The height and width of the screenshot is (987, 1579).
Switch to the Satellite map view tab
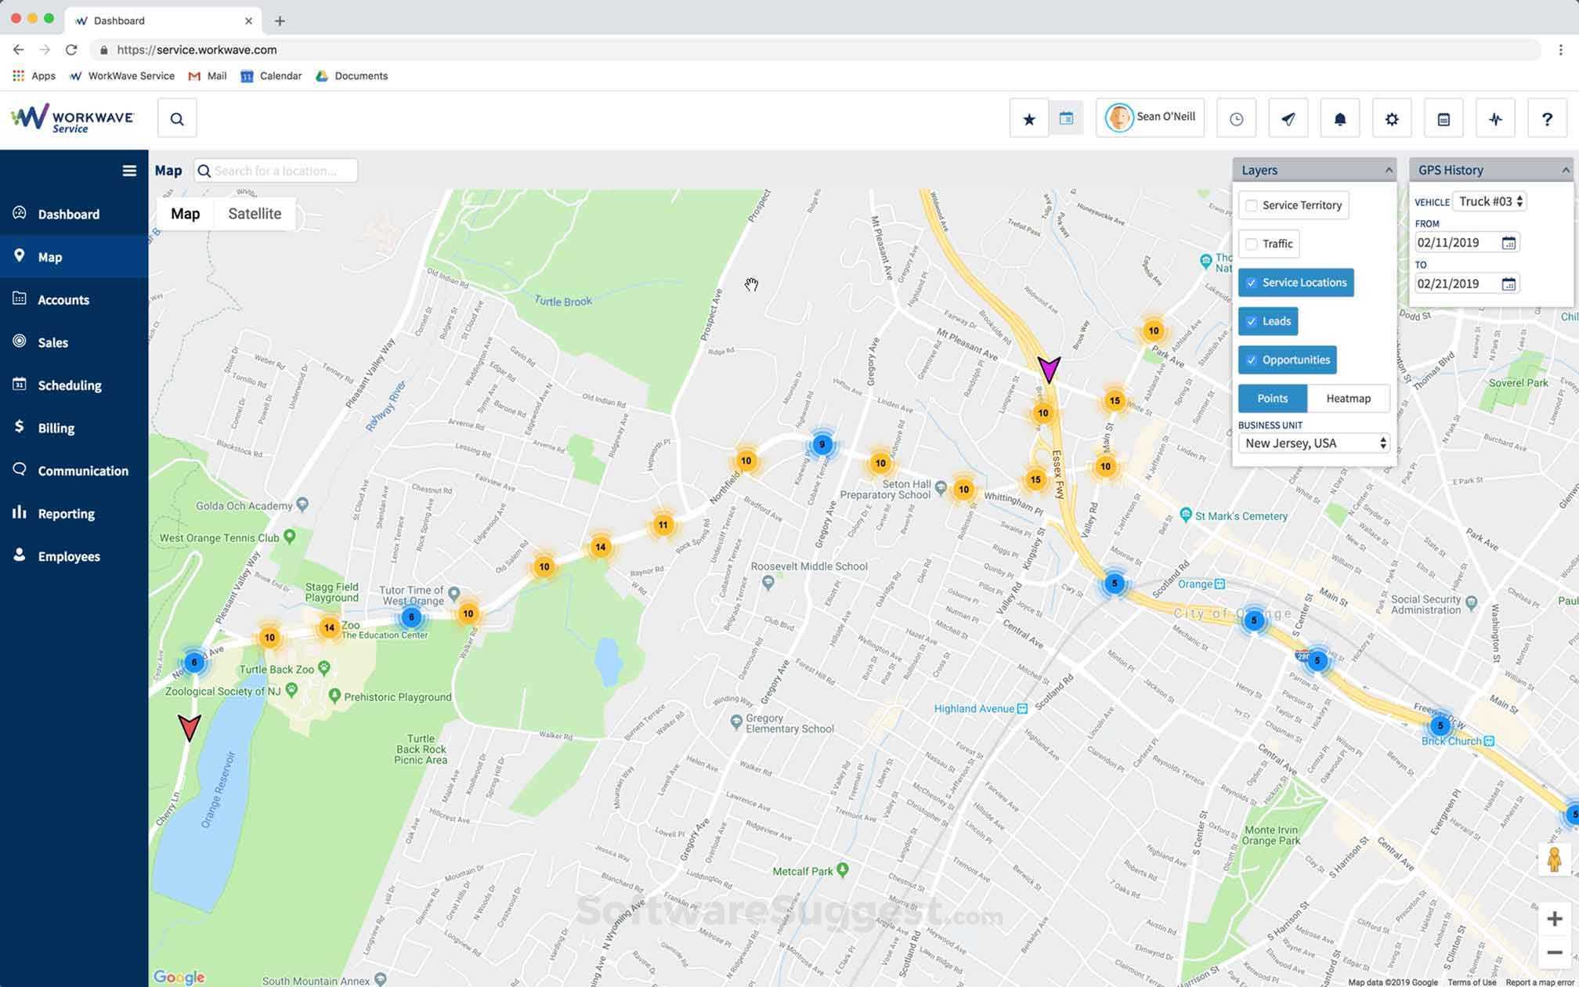[x=255, y=213]
